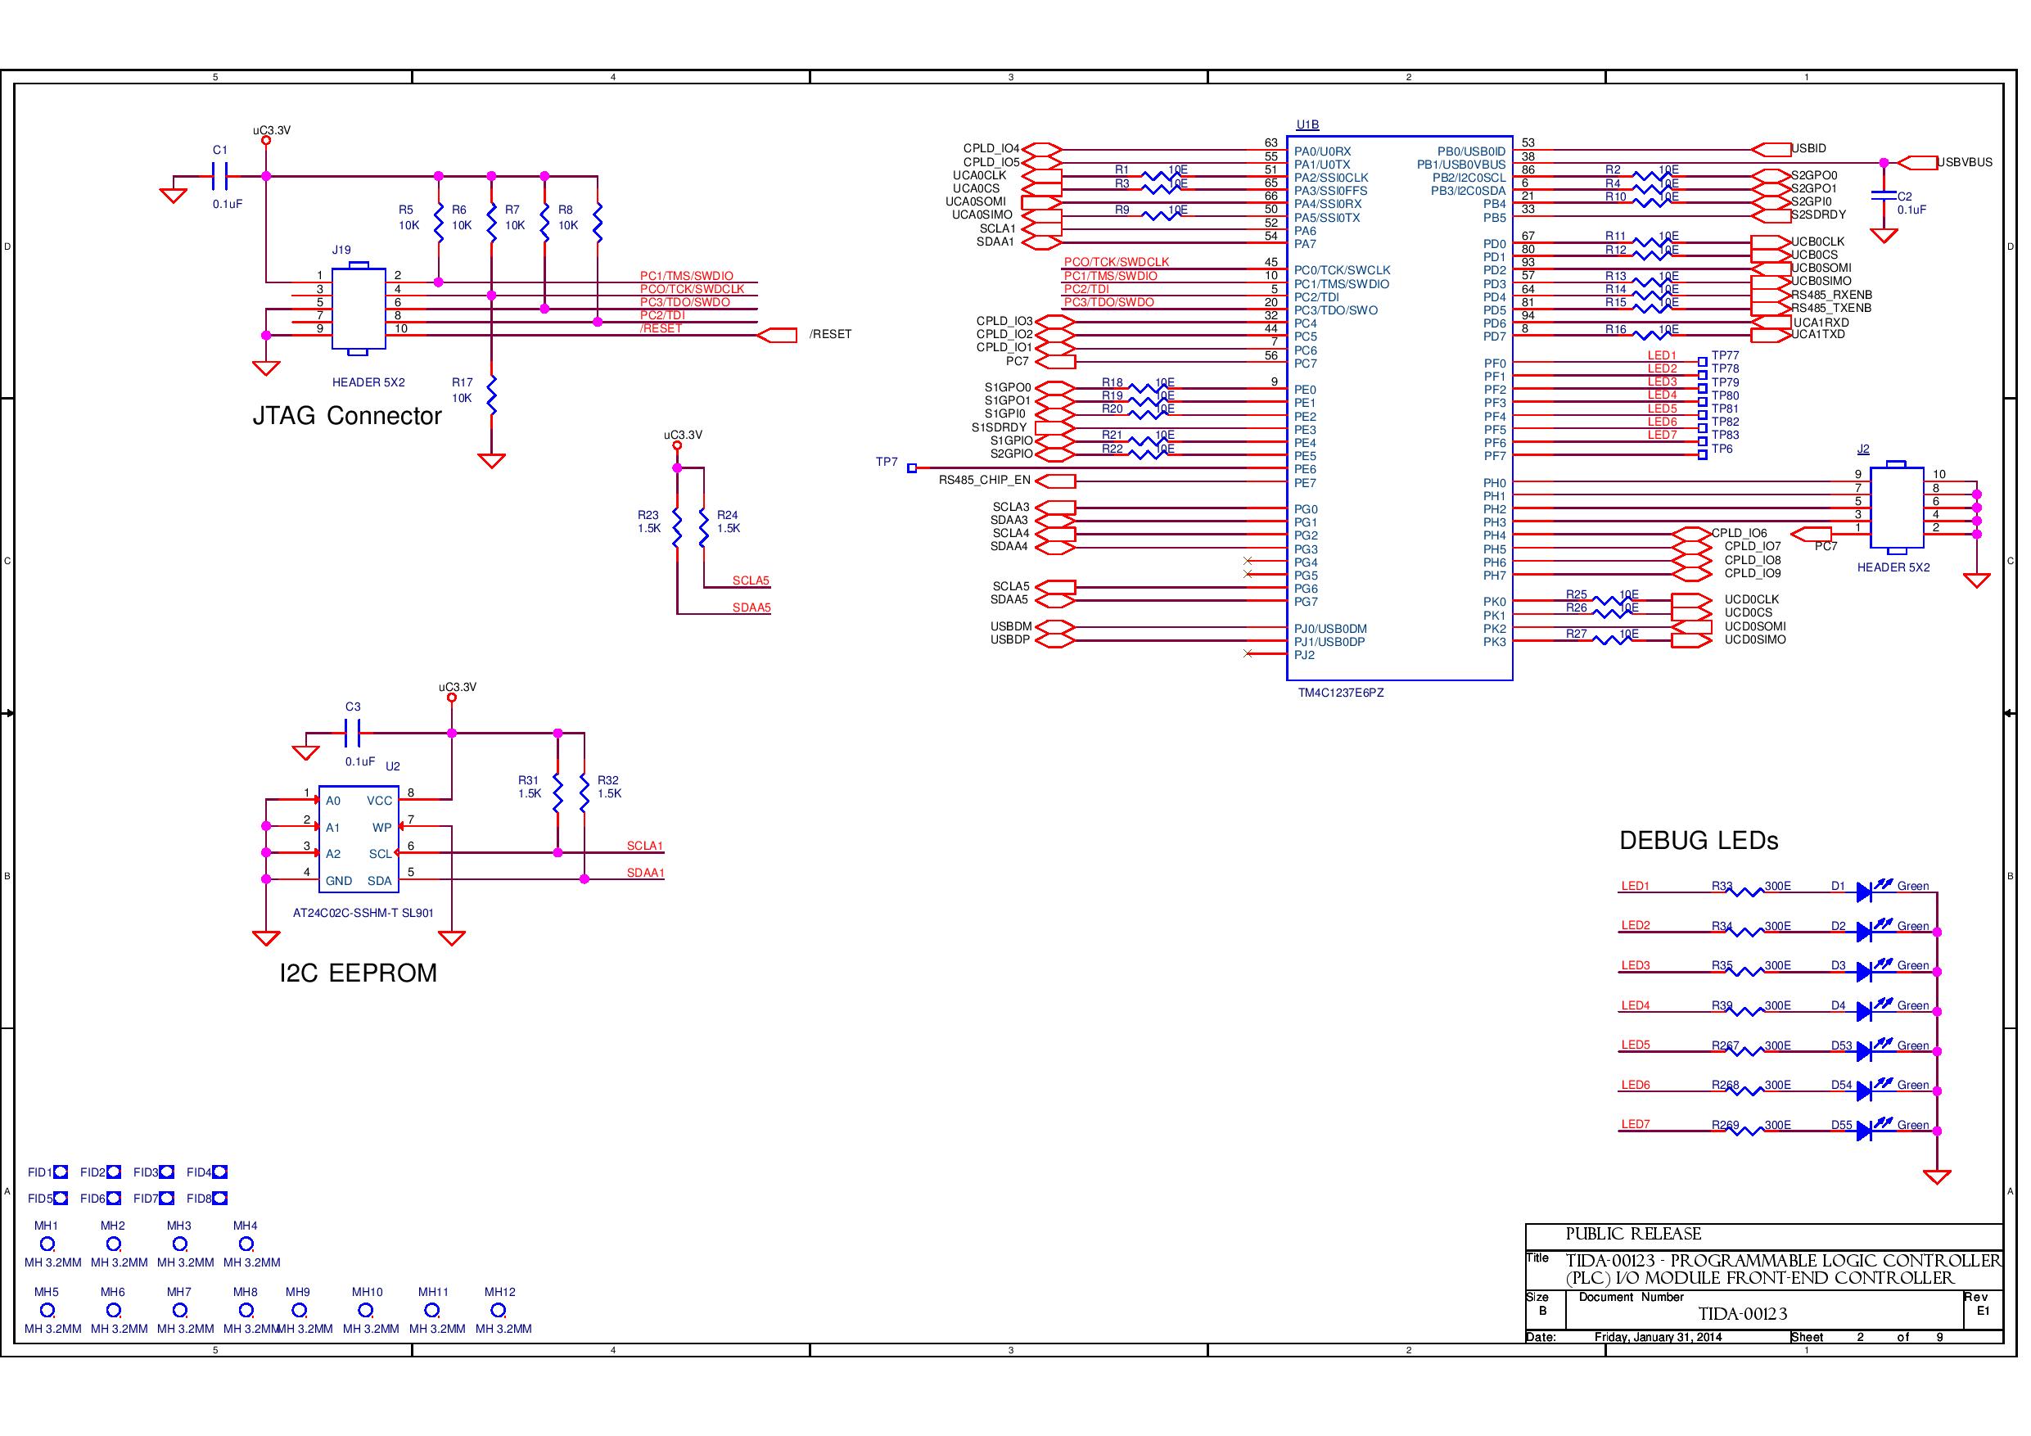
Task: Click the JTAG Connector section title
Action: point(347,416)
